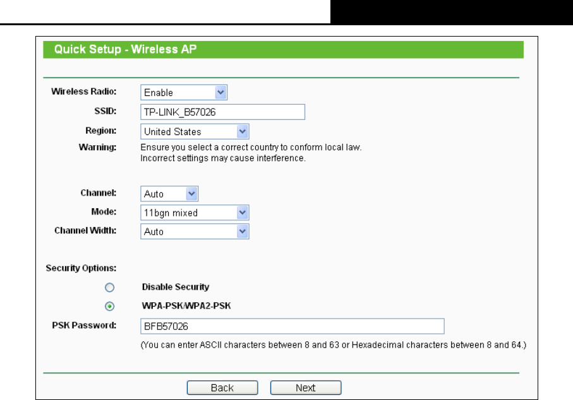This screenshot has height=400, width=573.
Task: Click the Disable Security label text
Action: 176,287
